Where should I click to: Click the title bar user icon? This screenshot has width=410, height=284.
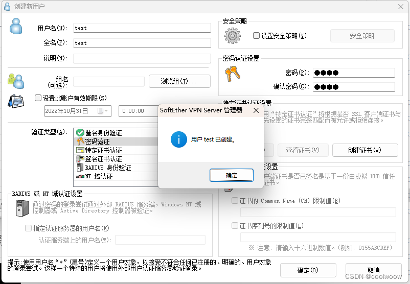[x=7, y=7]
